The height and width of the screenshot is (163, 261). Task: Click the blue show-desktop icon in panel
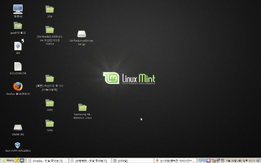(22, 161)
